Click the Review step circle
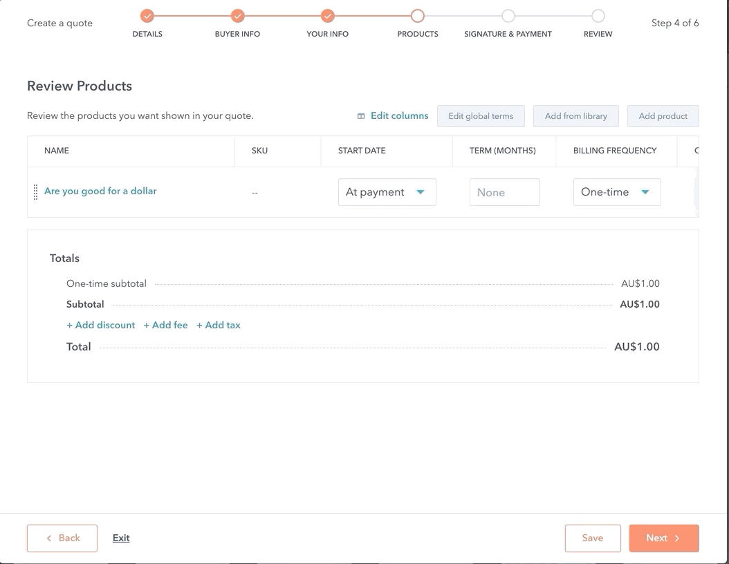The width and height of the screenshot is (729, 564). [598, 16]
